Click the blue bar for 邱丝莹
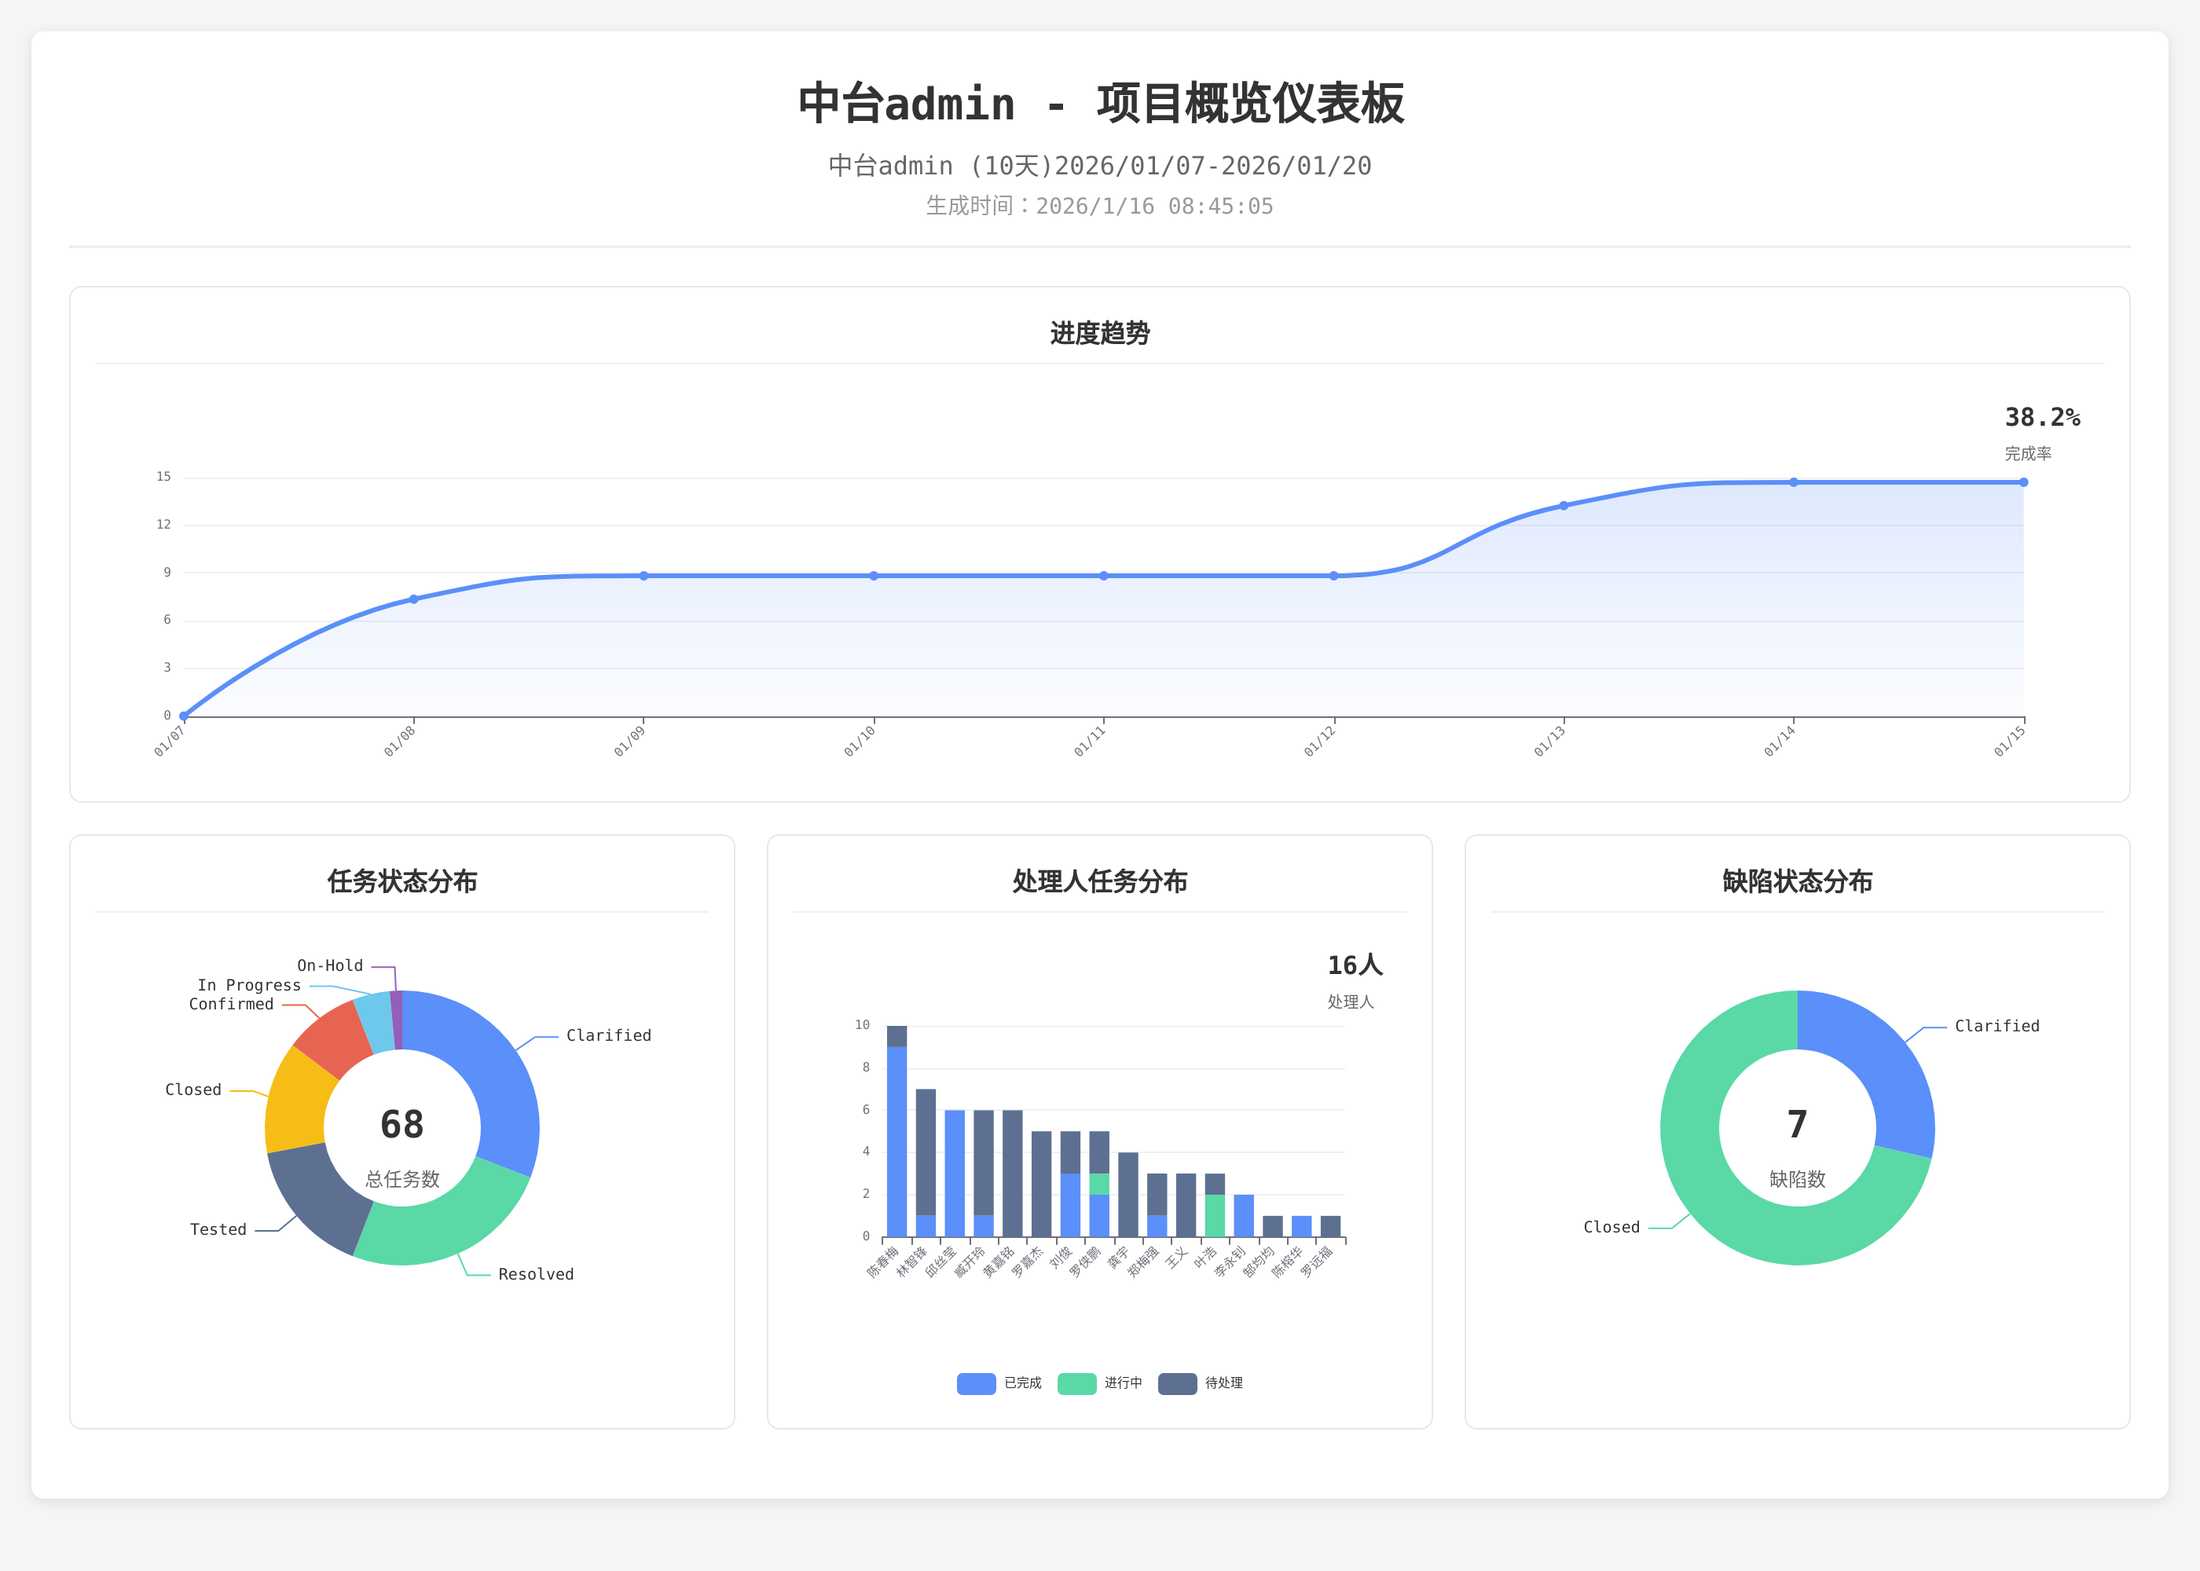This screenshot has height=1571, width=2200. pos(954,1173)
